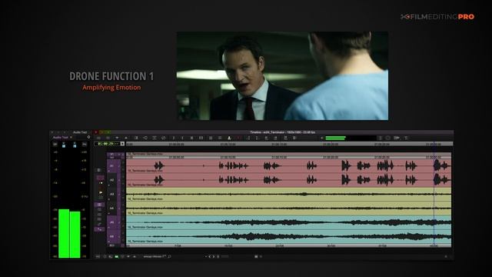This screenshot has height=277, width=492.
Task: Click the green audio meter in timeline toolbar
Action: tap(335, 138)
